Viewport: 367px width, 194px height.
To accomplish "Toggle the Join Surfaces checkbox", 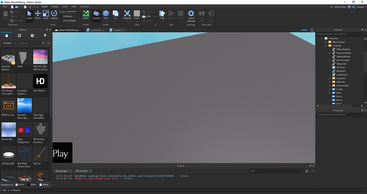I will click(x=61, y=20).
